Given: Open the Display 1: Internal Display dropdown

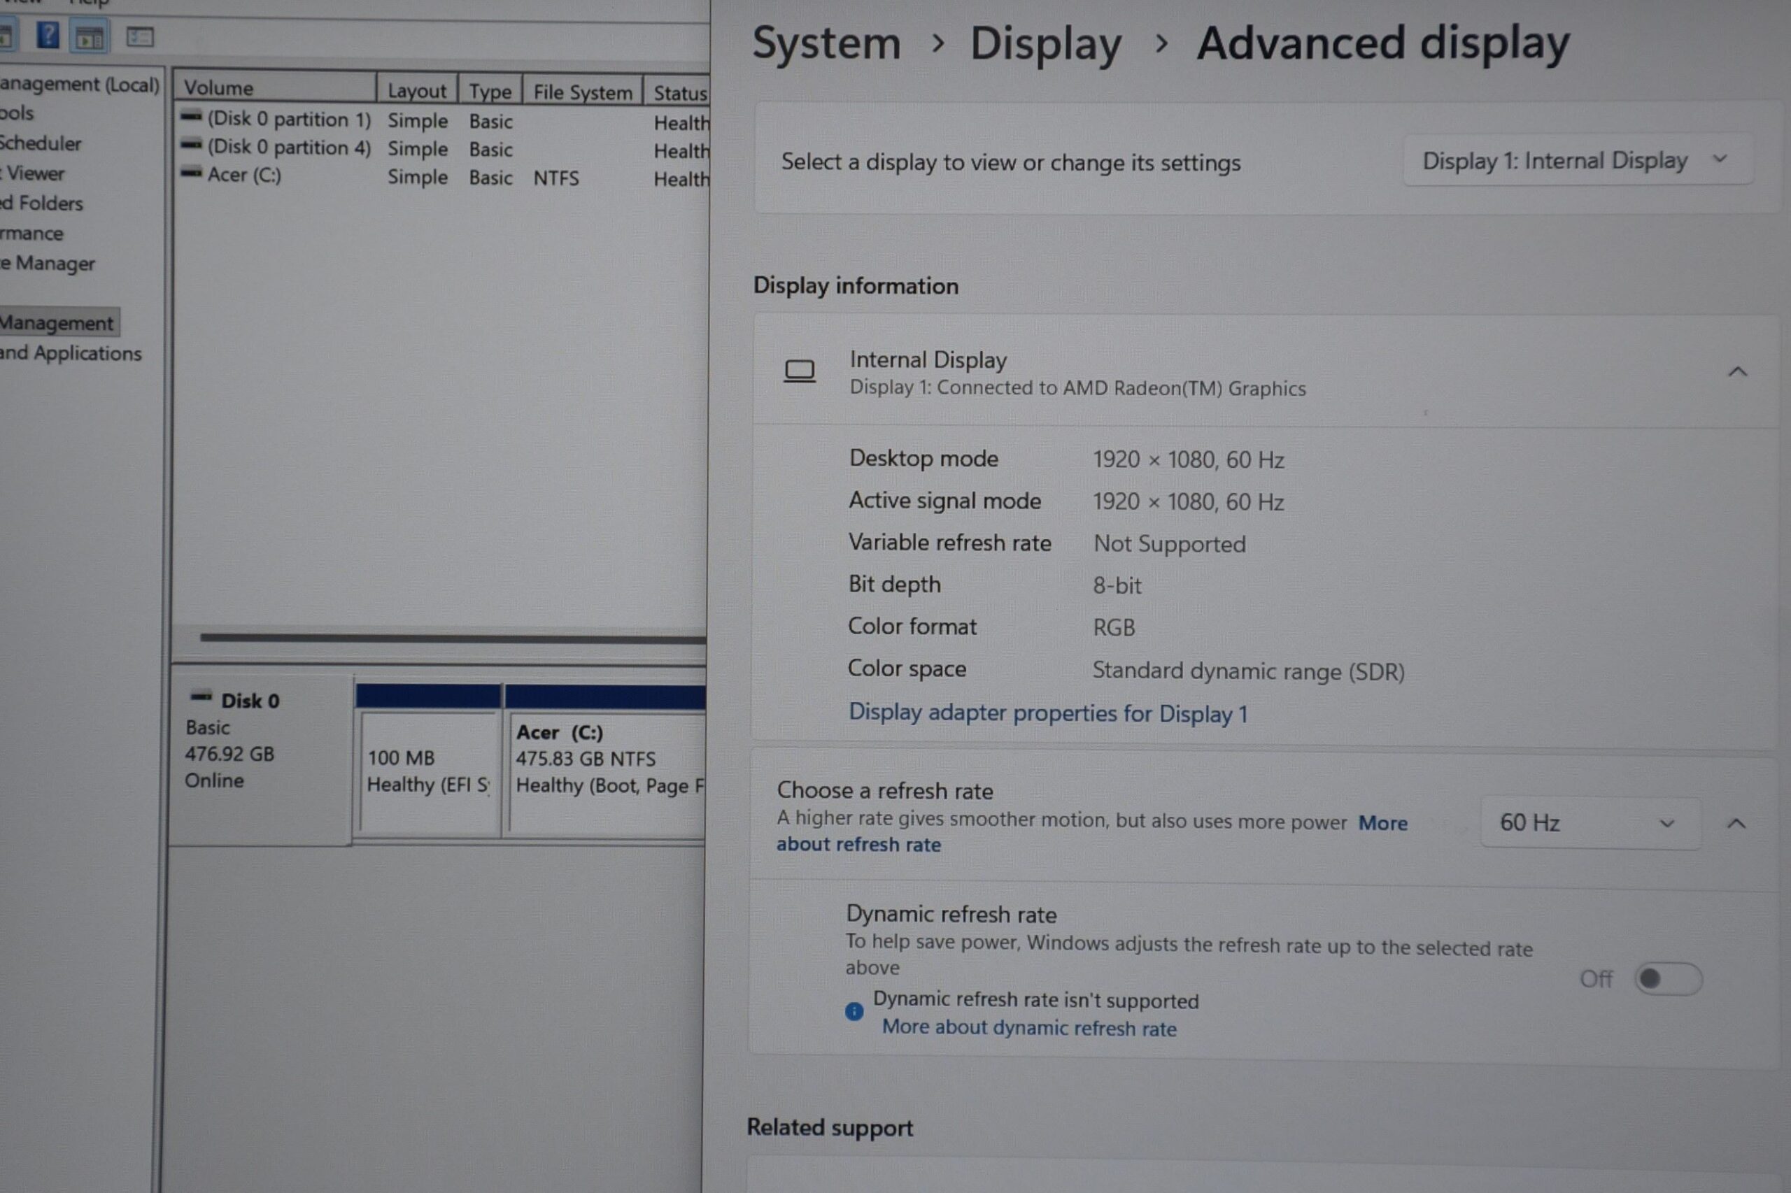Looking at the screenshot, I should tap(1578, 159).
